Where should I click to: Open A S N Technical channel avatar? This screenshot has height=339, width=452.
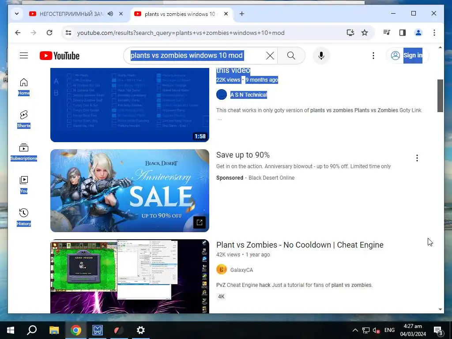click(x=222, y=94)
